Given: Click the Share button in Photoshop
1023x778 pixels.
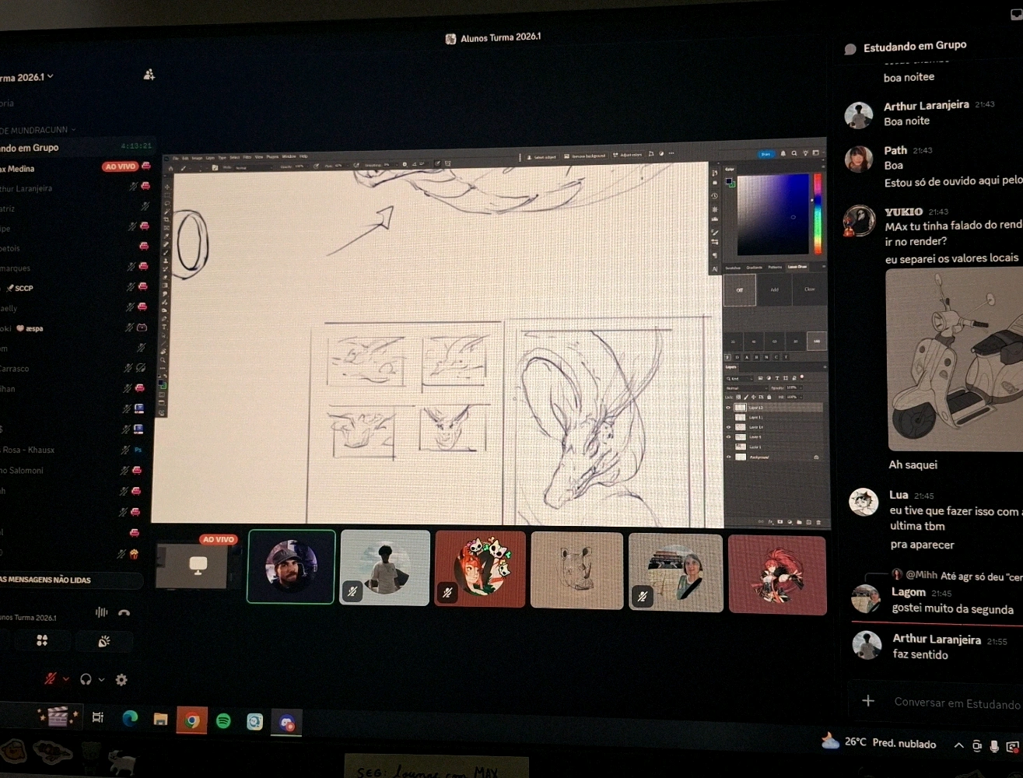Looking at the screenshot, I should point(765,154).
